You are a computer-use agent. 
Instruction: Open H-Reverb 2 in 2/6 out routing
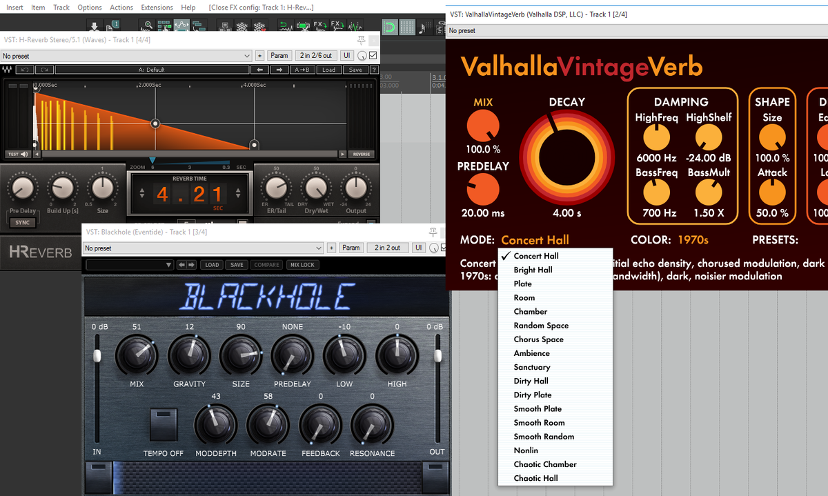click(317, 56)
